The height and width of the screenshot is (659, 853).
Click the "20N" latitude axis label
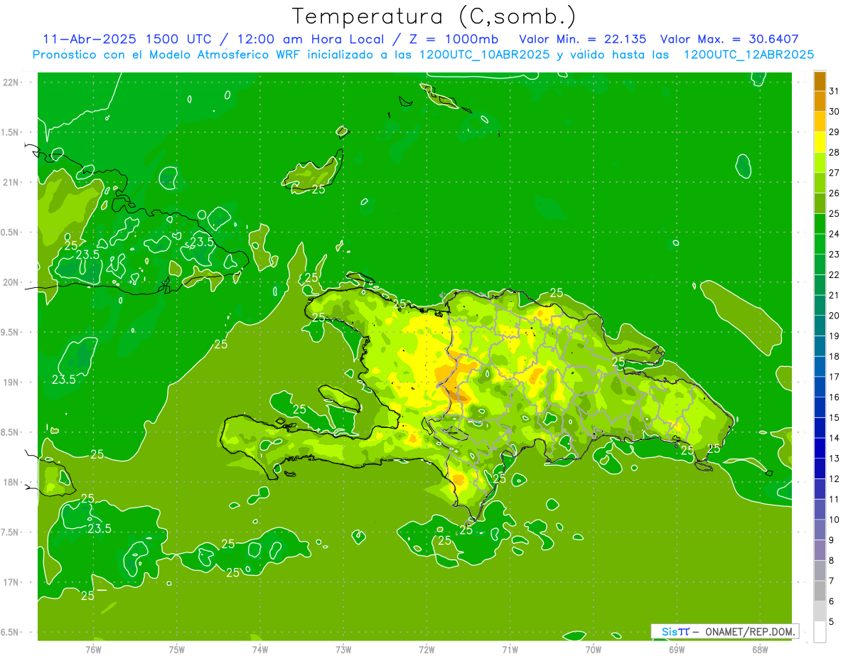12,282
